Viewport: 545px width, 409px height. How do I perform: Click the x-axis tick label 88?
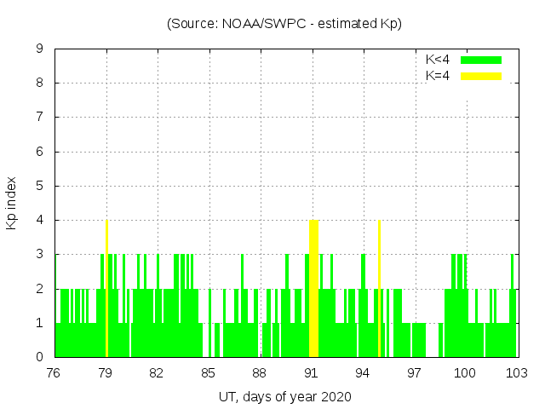tap(260, 373)
